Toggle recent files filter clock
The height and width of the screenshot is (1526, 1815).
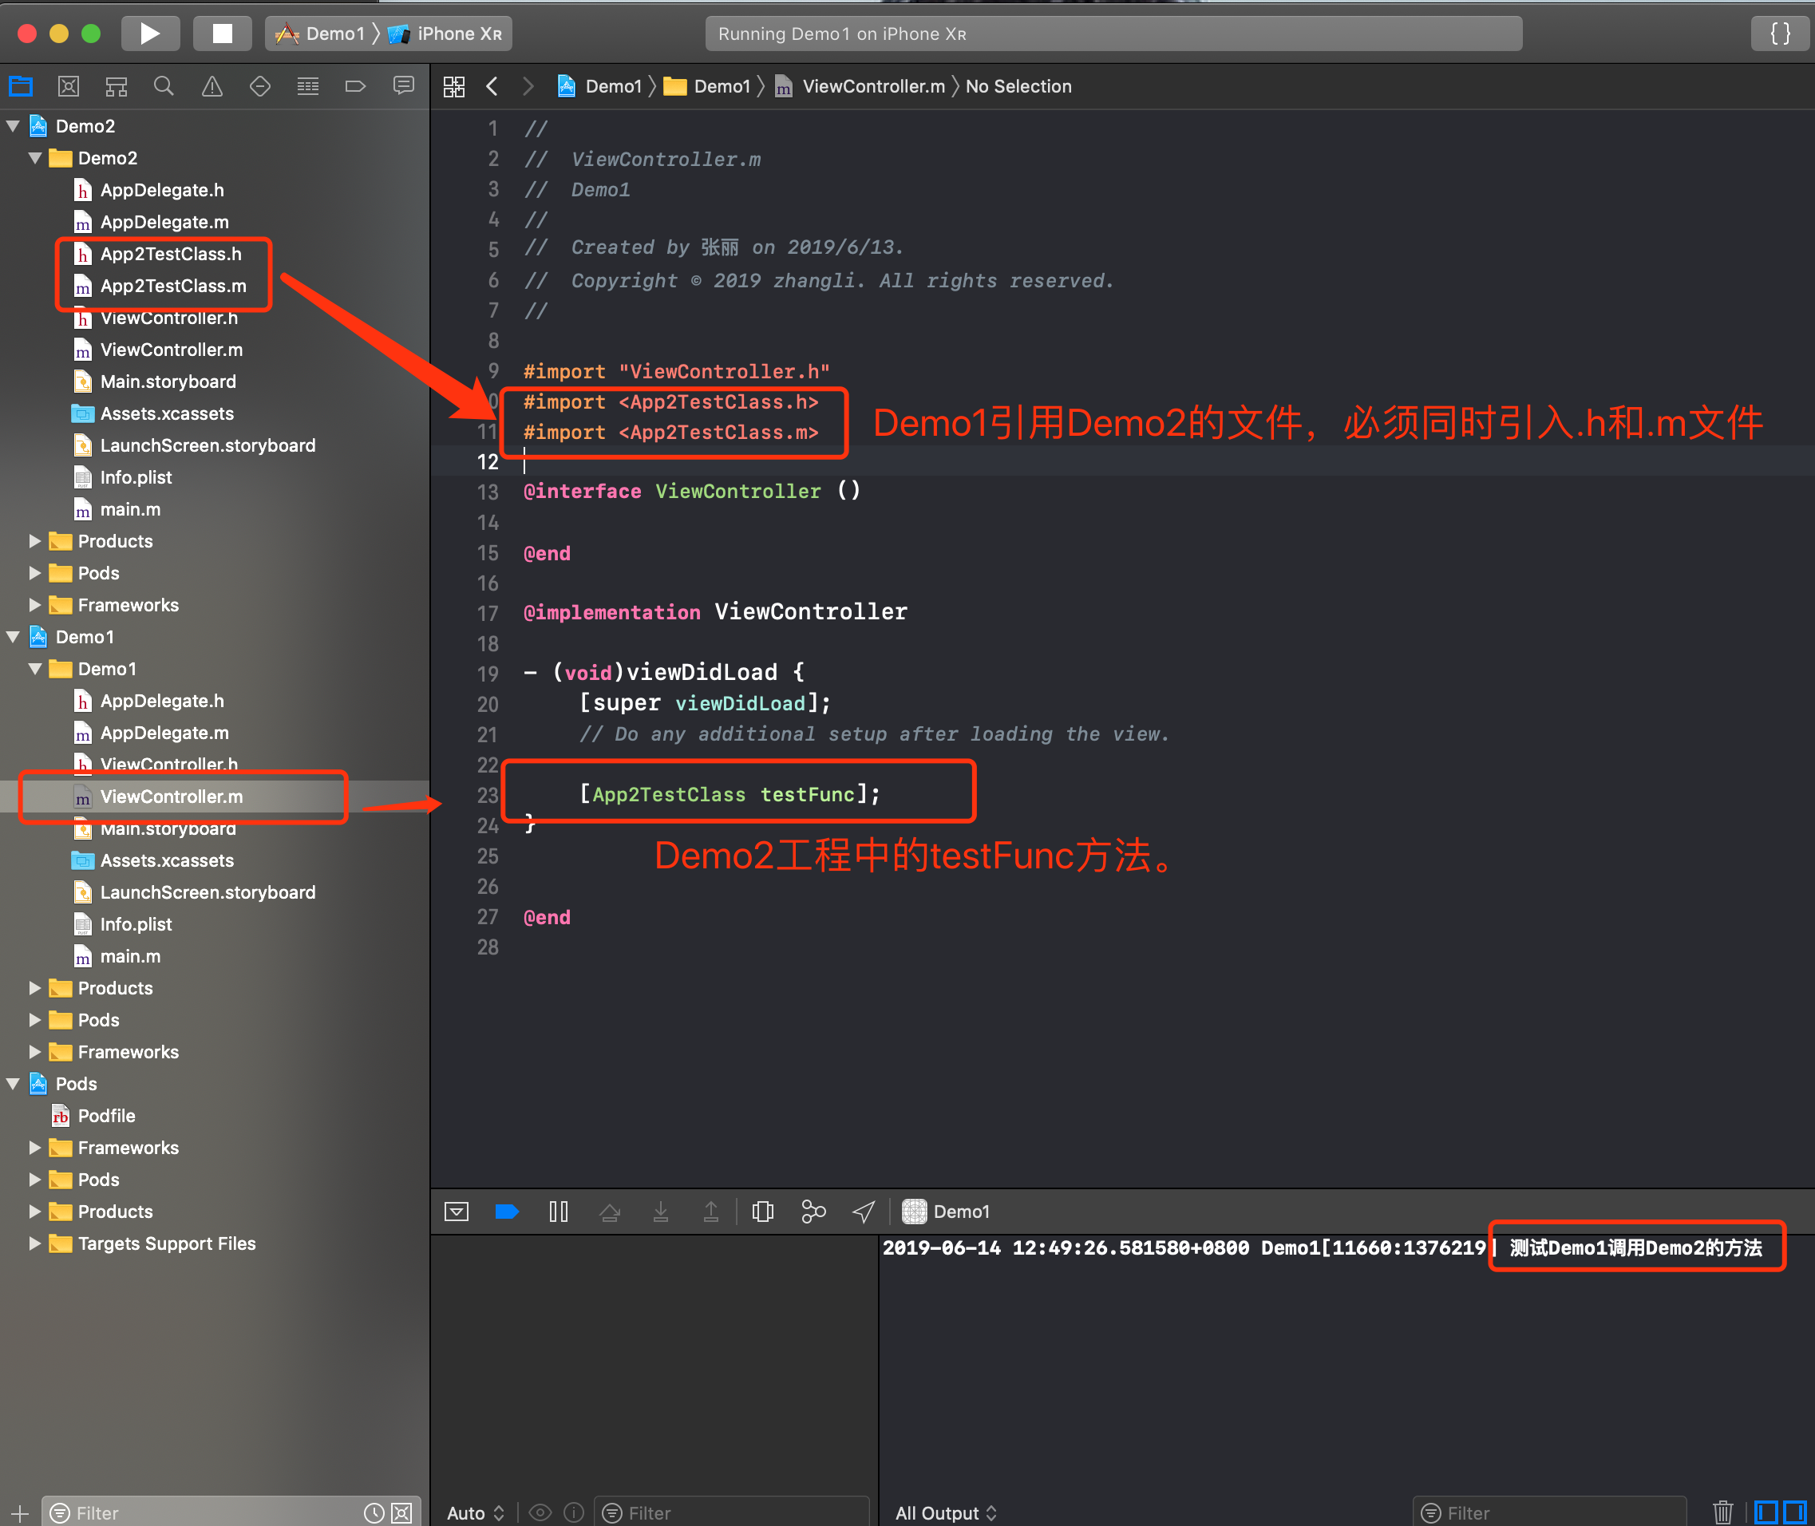(x=374, y=1513)
